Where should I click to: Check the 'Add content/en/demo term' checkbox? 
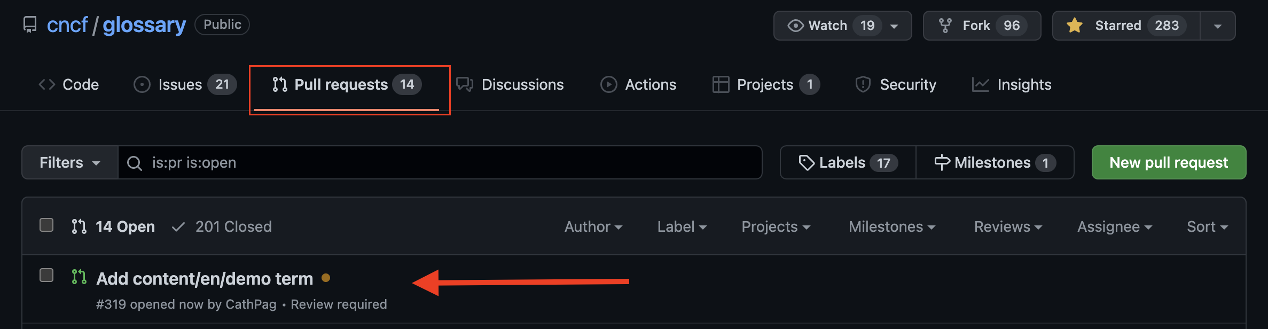click(46, 275)
